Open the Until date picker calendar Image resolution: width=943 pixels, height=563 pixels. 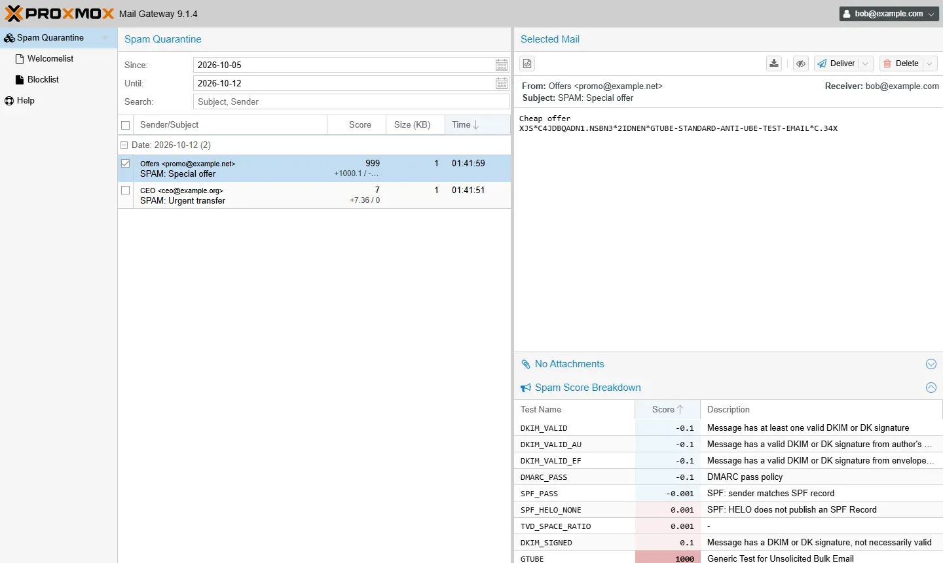click(502, 83)
